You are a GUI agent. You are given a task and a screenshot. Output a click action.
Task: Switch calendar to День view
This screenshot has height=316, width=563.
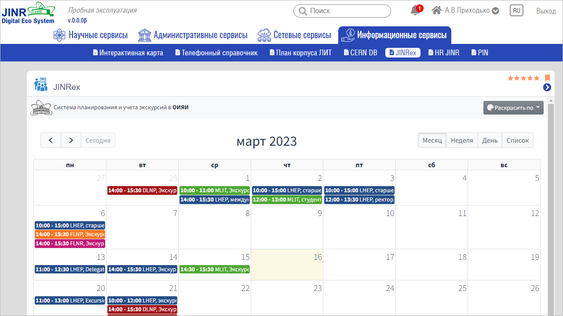[490, 140]
